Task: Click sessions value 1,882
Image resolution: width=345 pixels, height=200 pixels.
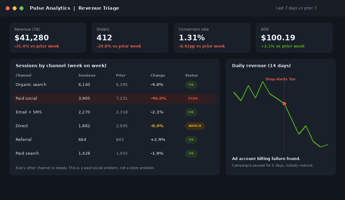Action: point(84,126)
